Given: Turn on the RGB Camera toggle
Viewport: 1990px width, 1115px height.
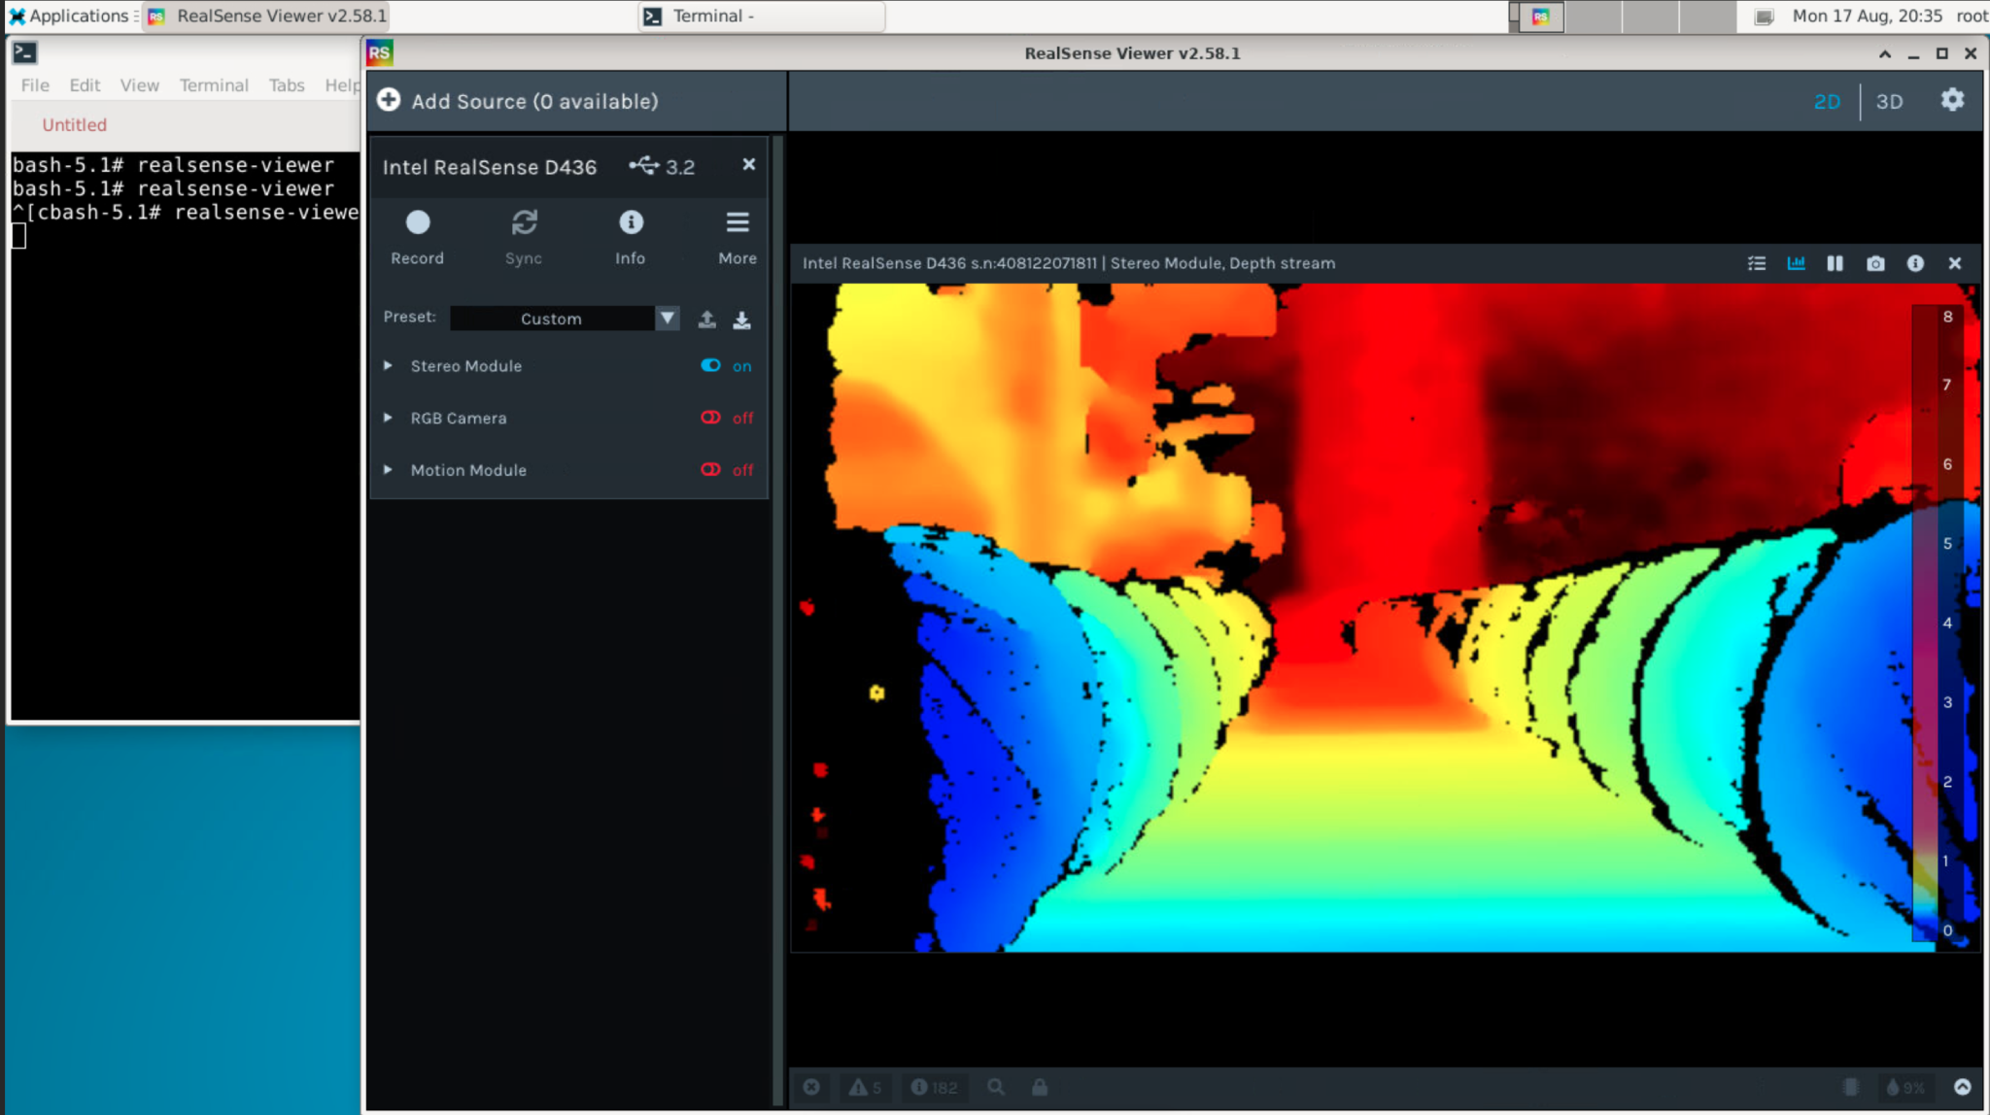Looking at the screenshot, I should 711,418.
